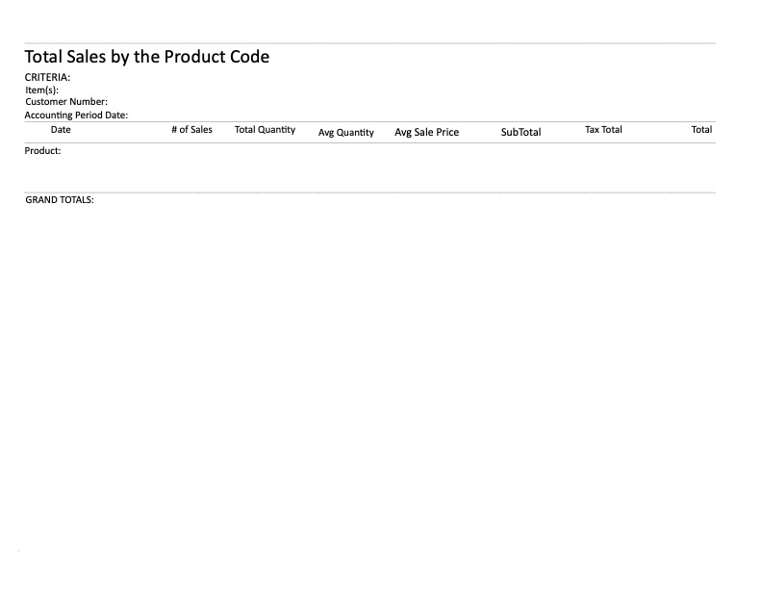Image resolution: width=762 pixels, height=589 pixels.
Task: Click the Avg Sale Price column header
Action: [426, 133]
